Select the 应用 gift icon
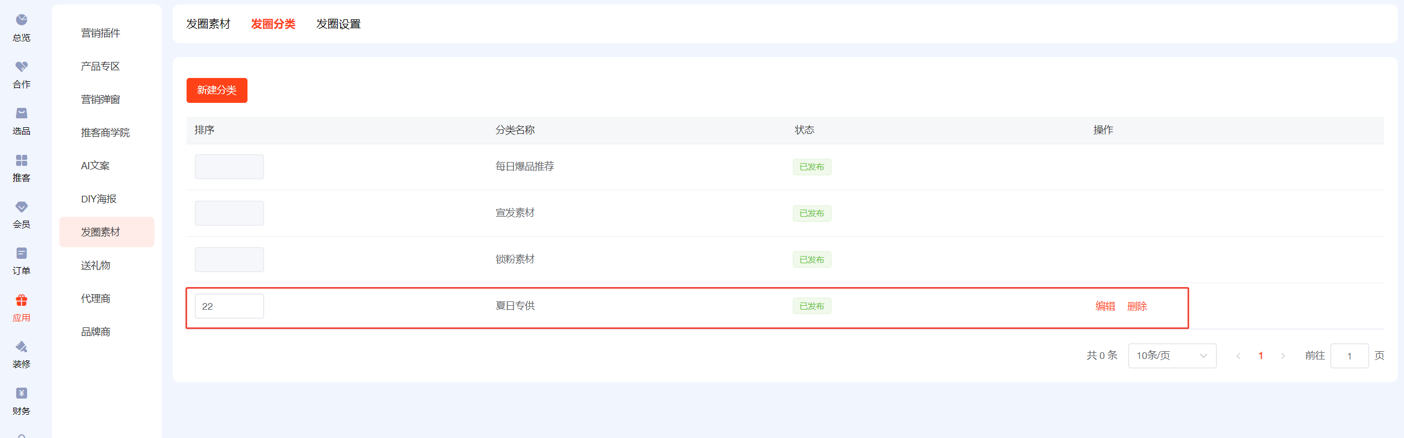Screen dimensions: 1404x438 pos(22,300)
